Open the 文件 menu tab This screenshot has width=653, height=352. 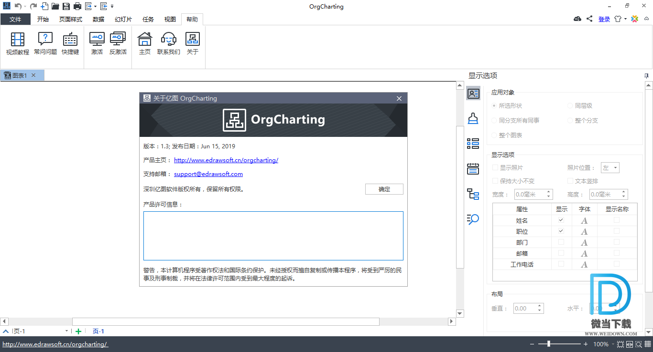[15, 19]
